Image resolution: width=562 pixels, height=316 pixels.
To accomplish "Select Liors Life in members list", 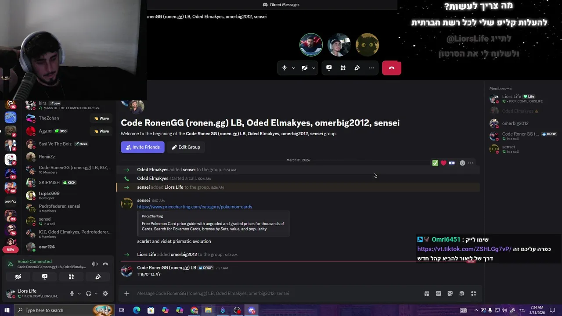I will tap(523, 99).
